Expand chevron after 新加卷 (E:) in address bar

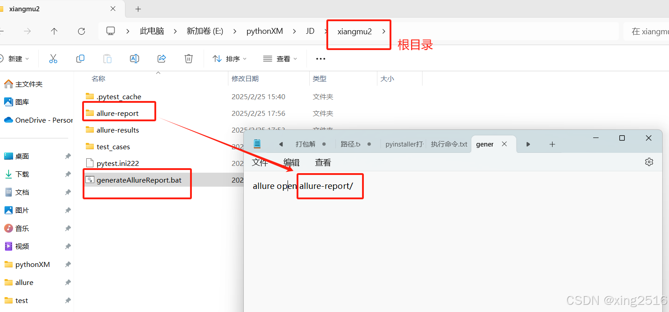[235, 31]
